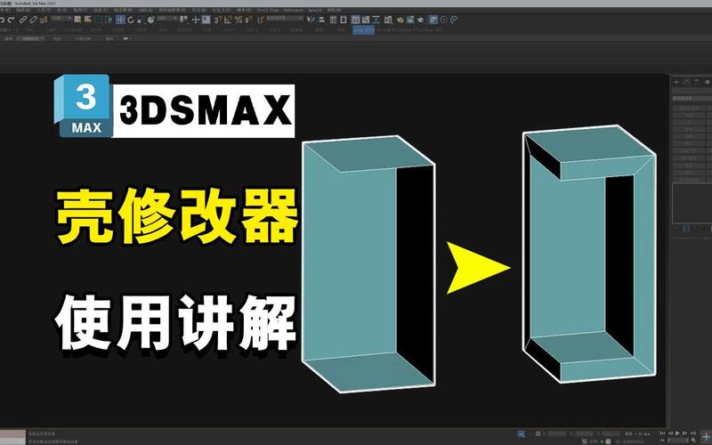The width and height of the screenshot is (712, 445).
Task: Click the Redo arrow icon
Action: 12,20
